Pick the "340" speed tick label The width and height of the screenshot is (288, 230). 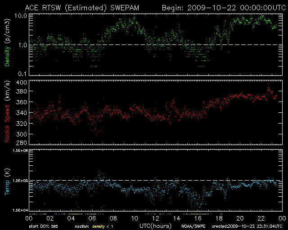click(x=21, y=113)
